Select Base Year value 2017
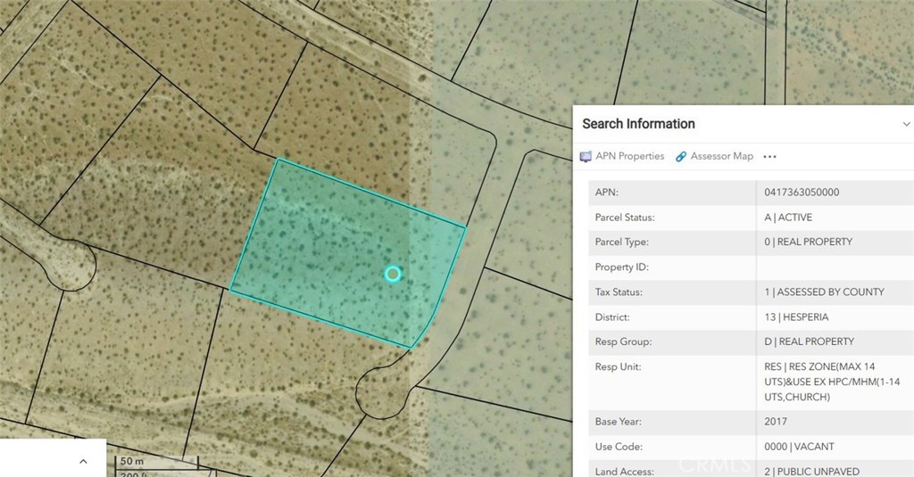This screenshot has height=477, width=914. pos(776,421)
